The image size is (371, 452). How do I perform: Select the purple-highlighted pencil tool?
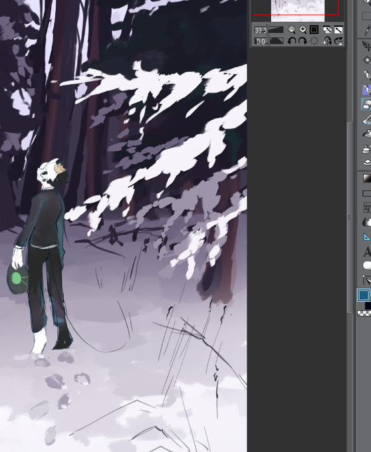point(366,90)
